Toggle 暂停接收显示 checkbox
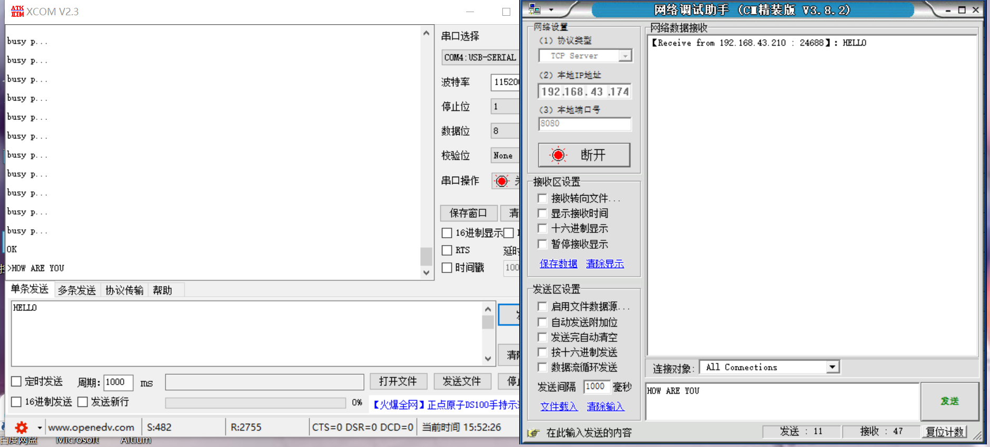990x447 pixels. pyautogui.click(x=542, y=243)
